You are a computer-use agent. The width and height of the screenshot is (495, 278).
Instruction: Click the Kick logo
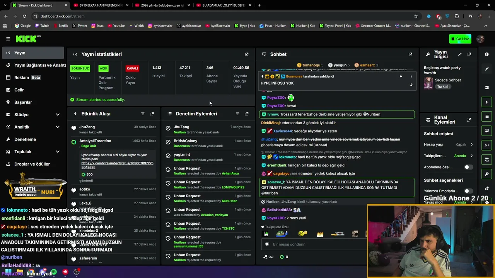[28, 39]
